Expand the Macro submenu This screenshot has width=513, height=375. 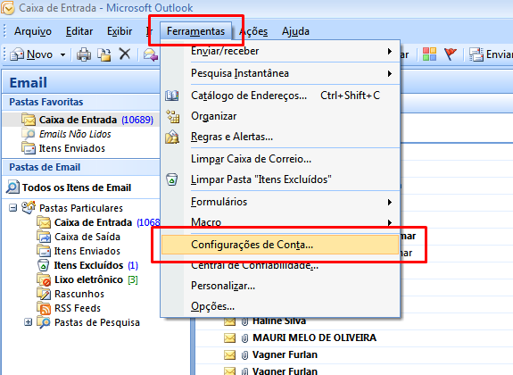pos(280,222)
